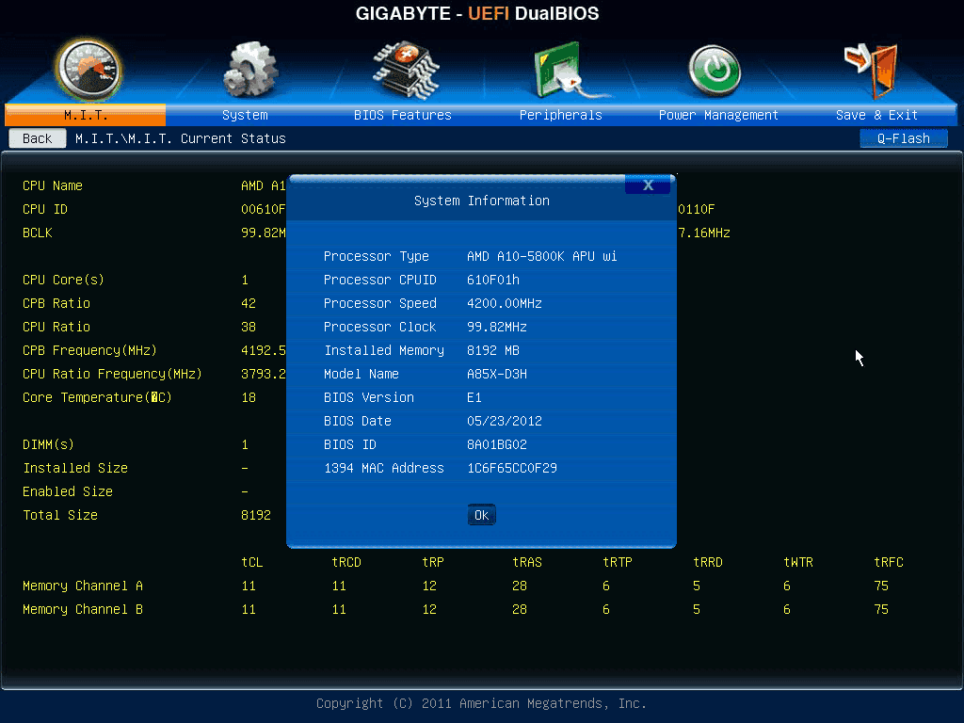Click the Total Size value 8192
Viewport: 964px width, 723px height.
256,515
